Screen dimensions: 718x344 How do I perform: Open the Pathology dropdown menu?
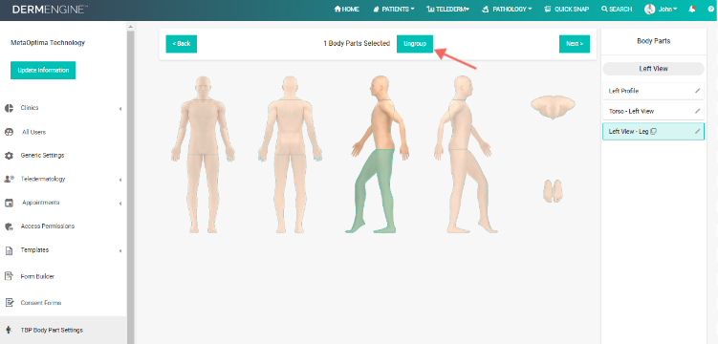pyautogui.click(x=507, y=9)
